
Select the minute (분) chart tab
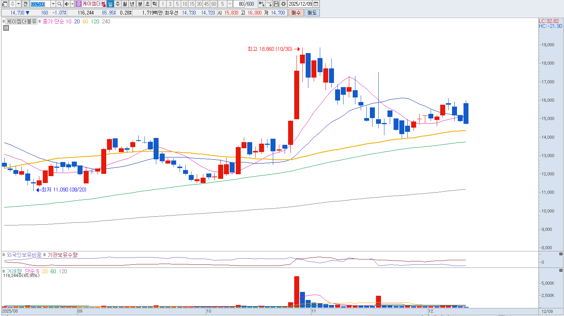pos(140,4)
